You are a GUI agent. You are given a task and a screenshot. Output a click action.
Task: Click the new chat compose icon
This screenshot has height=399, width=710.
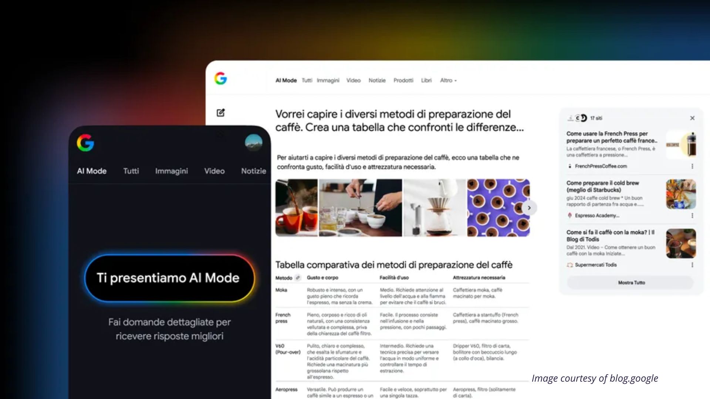point(220,113)
